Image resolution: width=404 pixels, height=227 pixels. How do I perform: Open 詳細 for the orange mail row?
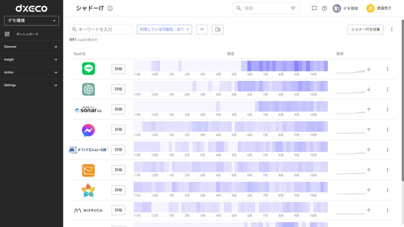(x=118, y=170)
